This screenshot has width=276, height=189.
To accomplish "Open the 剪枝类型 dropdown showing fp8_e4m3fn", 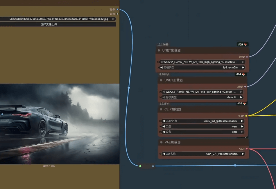I will 202,68.
